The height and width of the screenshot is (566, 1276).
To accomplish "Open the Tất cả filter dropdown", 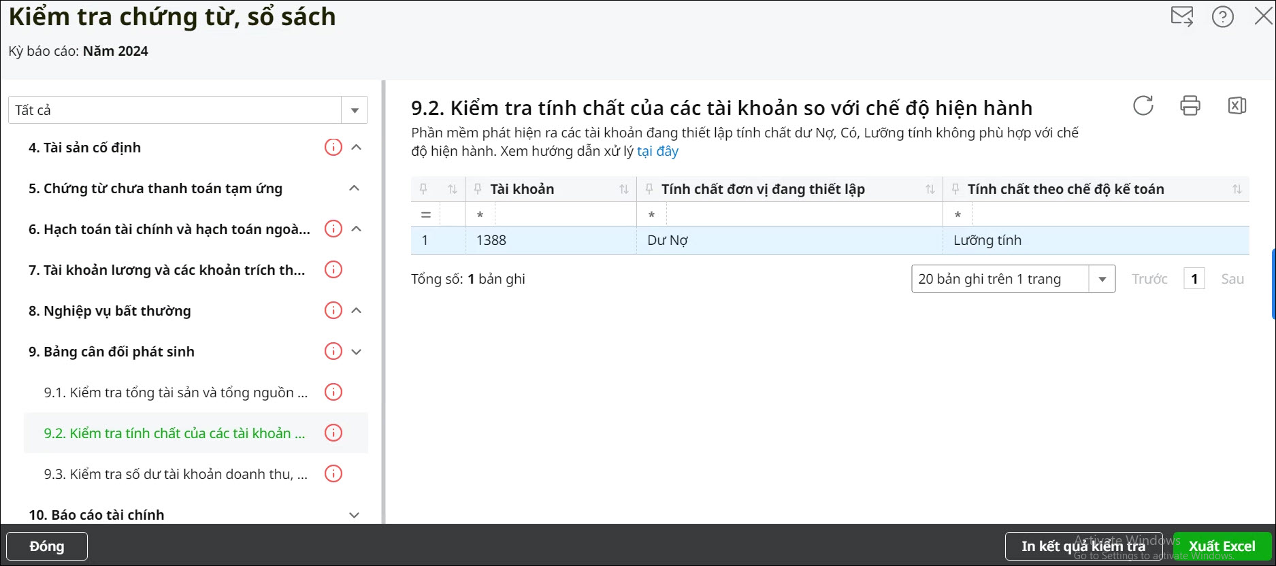I will (354, 110).
